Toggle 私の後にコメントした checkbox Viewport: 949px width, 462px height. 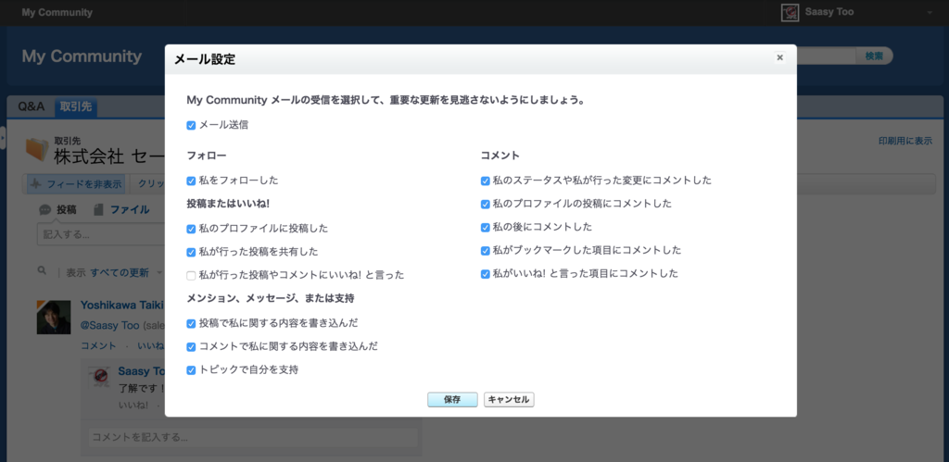[x=486, y=228]
